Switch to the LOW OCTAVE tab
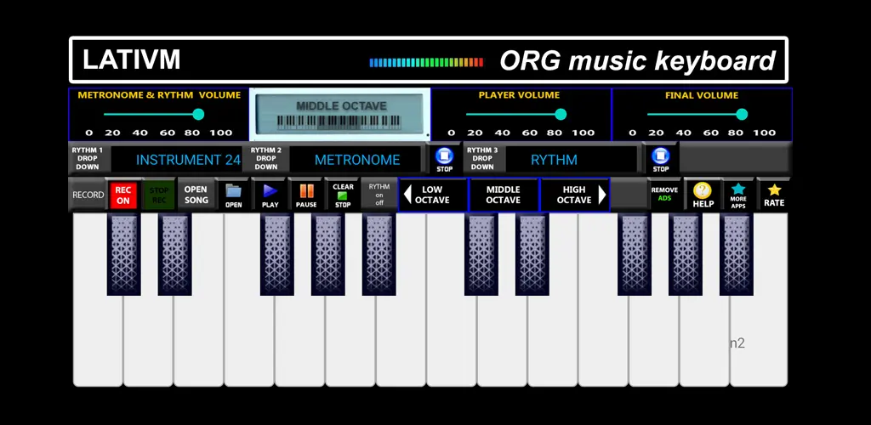This screenshot has width=871, height=425. click(x=433, y=195)
